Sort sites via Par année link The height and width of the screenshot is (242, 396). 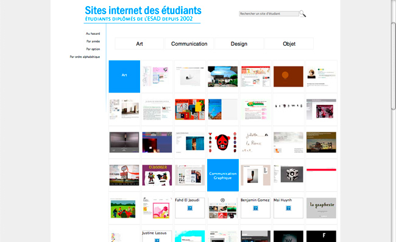tap(93, 41)
